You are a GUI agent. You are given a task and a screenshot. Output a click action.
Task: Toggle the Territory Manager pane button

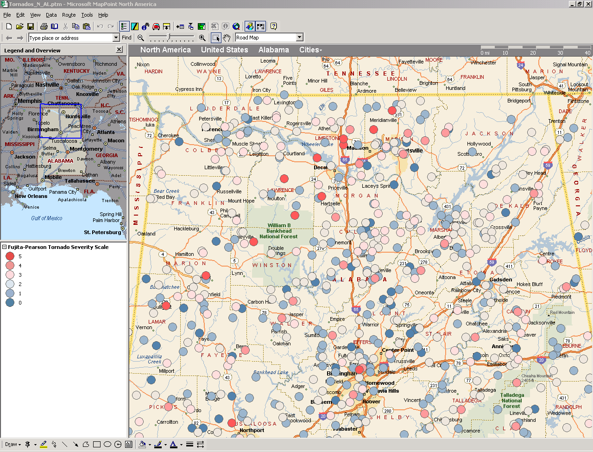tap(134, 26)
